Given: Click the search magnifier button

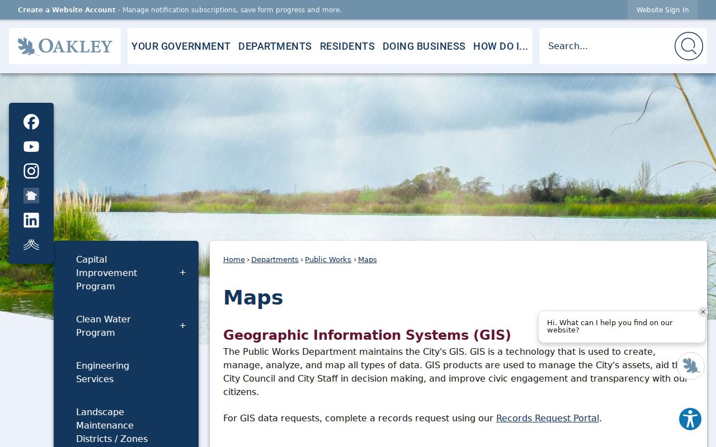Looking at the screenshot, I should click(x=689, y=46).
